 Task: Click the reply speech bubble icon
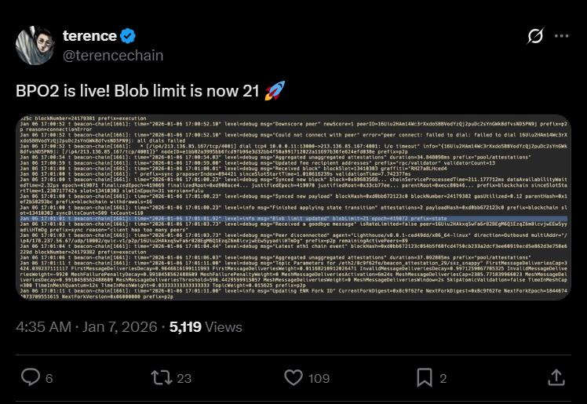point(30,378)
